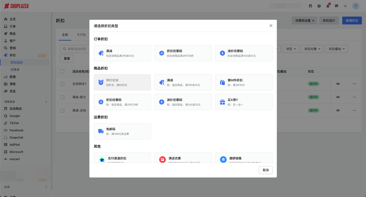Screen dimensions: 366x197
Task: Switch to the 未开始 tab
Action: pyautogui.click(x=81, y=34)
